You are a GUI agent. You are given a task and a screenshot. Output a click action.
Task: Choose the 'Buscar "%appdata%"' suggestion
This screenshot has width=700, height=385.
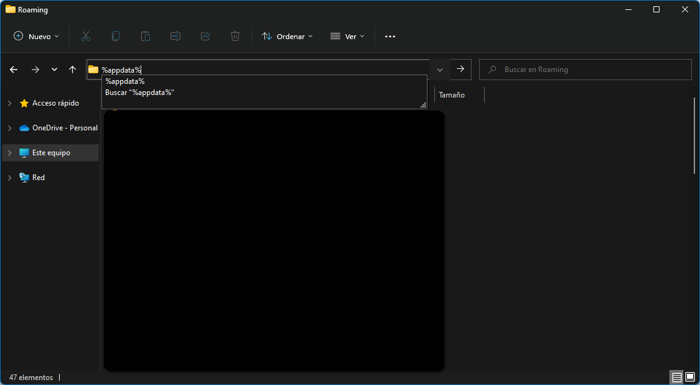139,93
